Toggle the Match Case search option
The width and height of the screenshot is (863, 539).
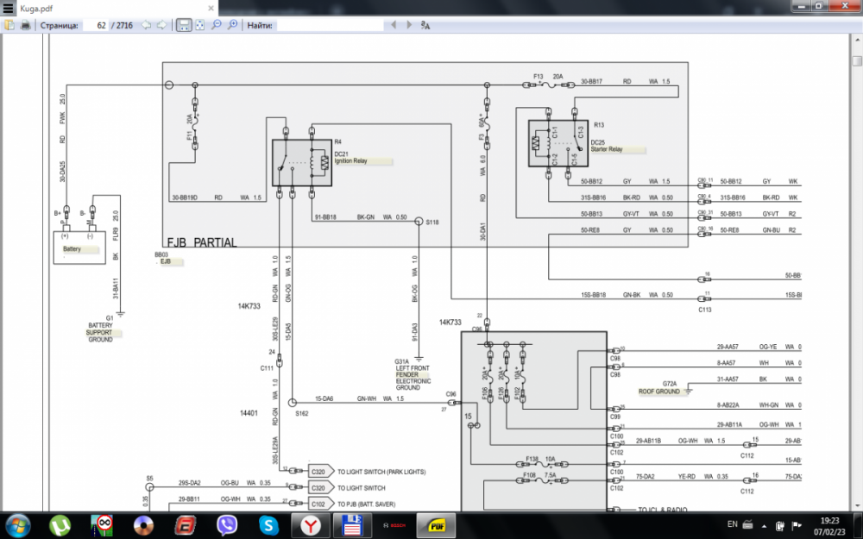(425, 25)
